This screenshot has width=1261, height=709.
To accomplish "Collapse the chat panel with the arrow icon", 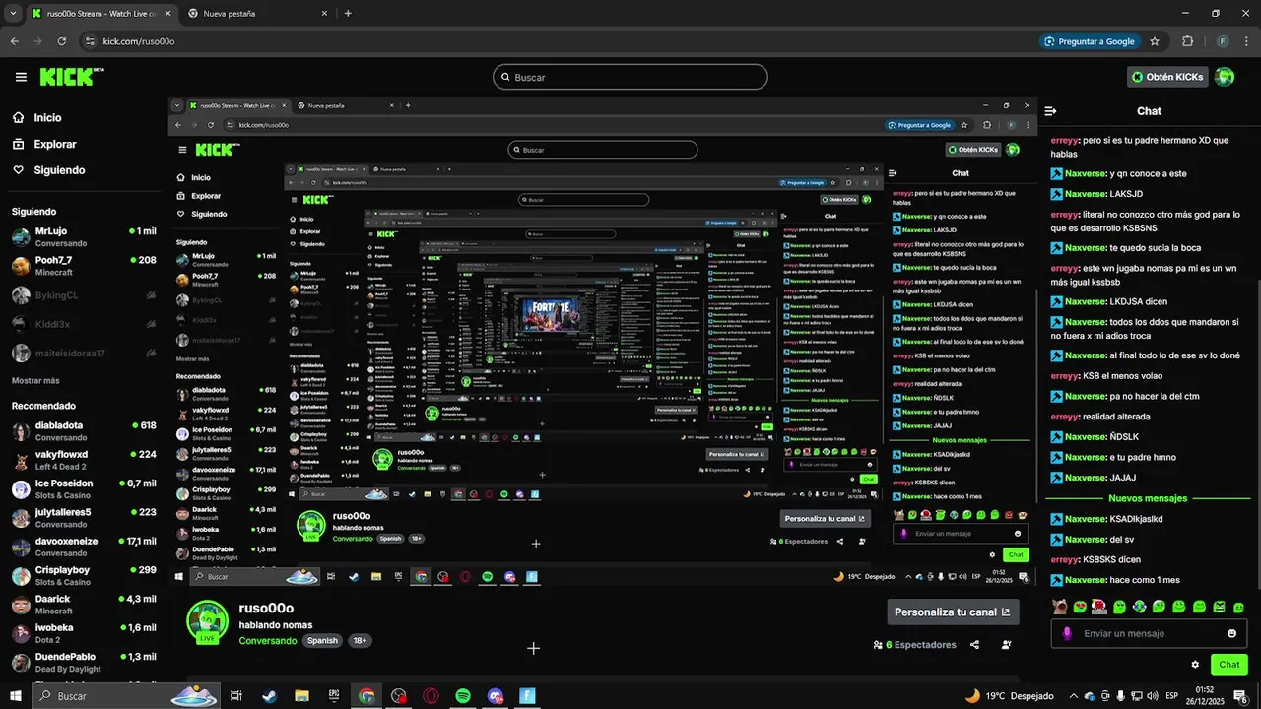I will coord(1051,111).
